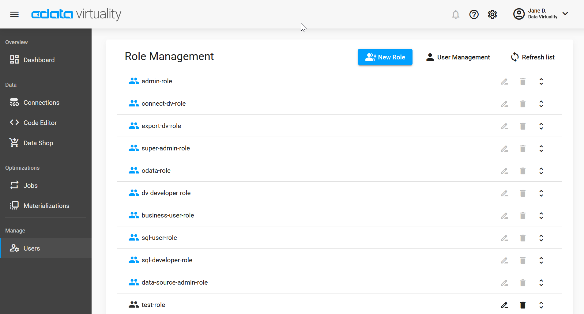Expand the sort arrows on connect-dv-role

click(x=541, y=104)
